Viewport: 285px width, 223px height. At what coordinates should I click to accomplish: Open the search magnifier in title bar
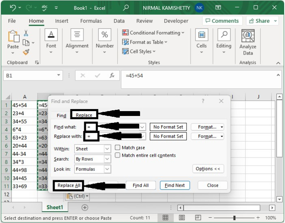tap(125, 8)
